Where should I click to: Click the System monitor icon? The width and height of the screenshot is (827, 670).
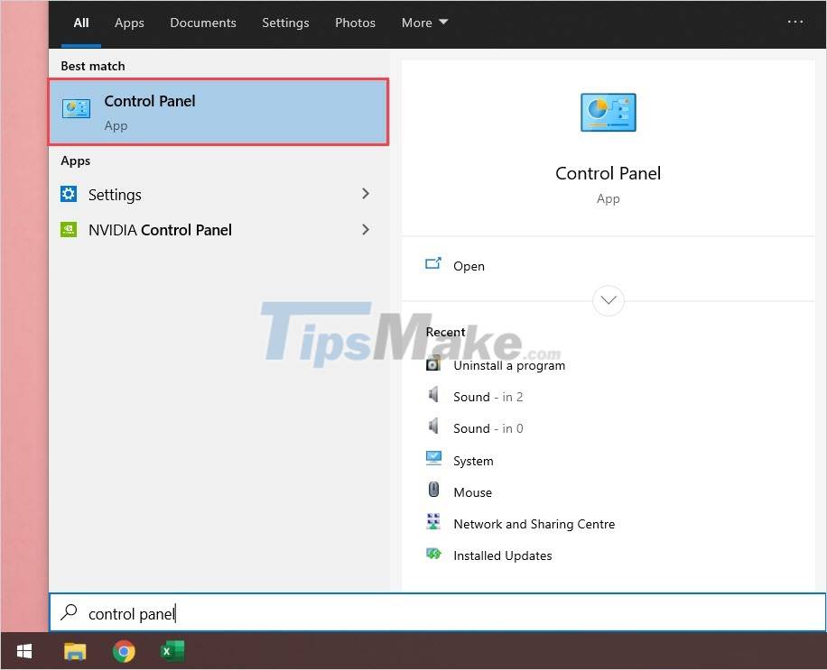click(433, 458)
